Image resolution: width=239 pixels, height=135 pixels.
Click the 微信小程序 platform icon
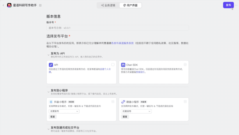coord(123,102)
